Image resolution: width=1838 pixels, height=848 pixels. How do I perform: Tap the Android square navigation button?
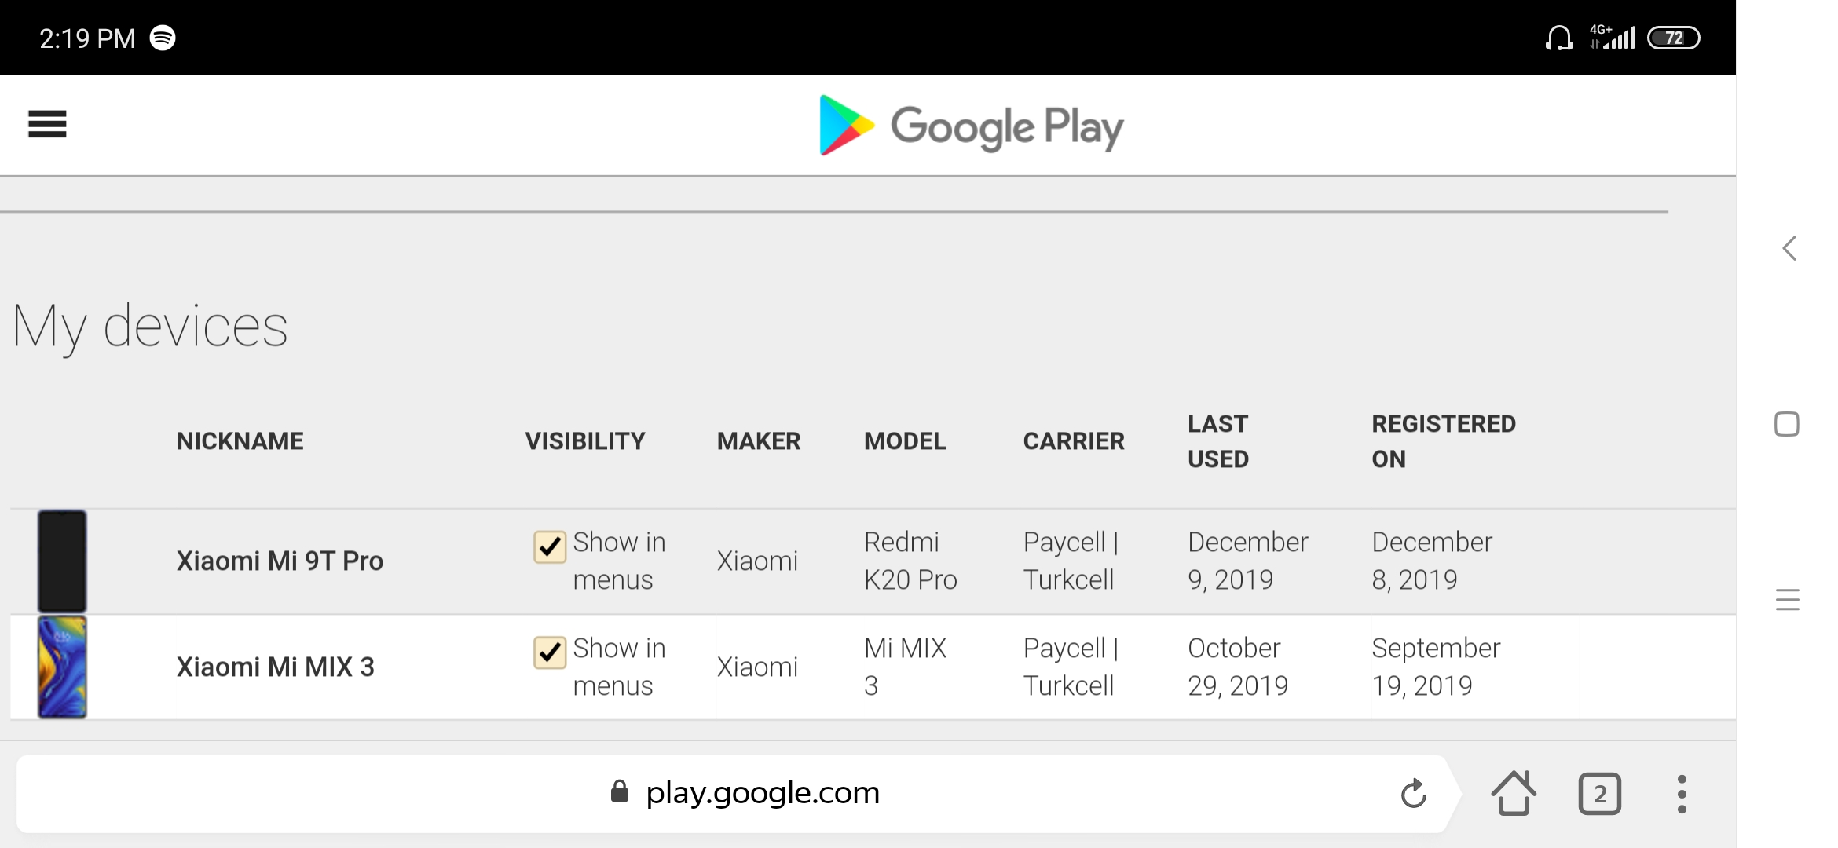(x=1787, y=424)
